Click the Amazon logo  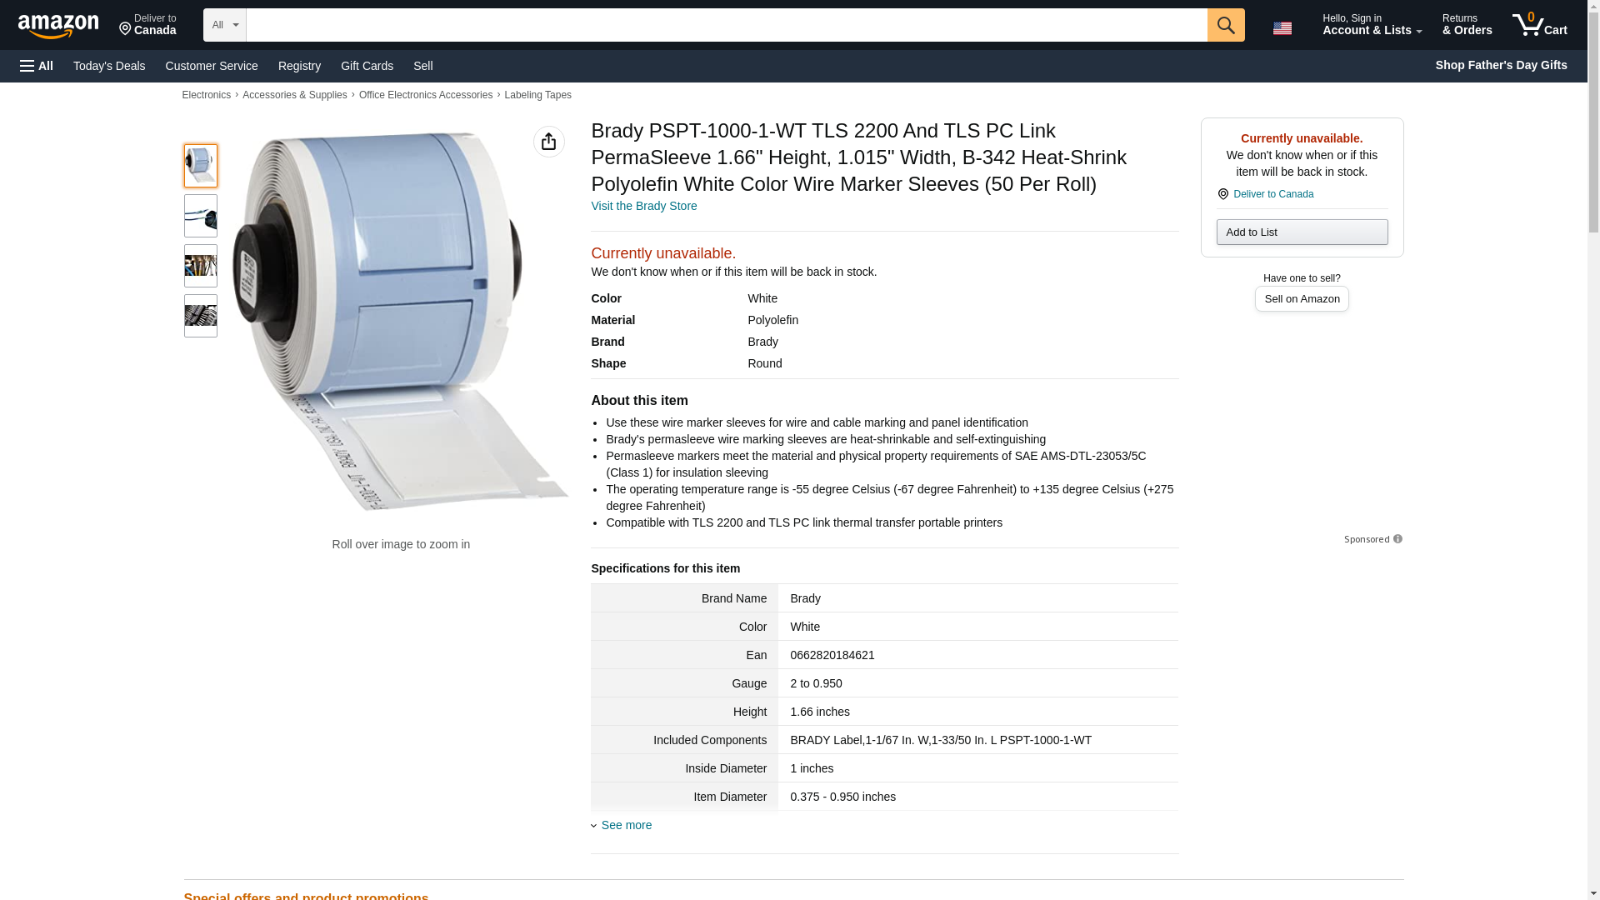point(58,26)
